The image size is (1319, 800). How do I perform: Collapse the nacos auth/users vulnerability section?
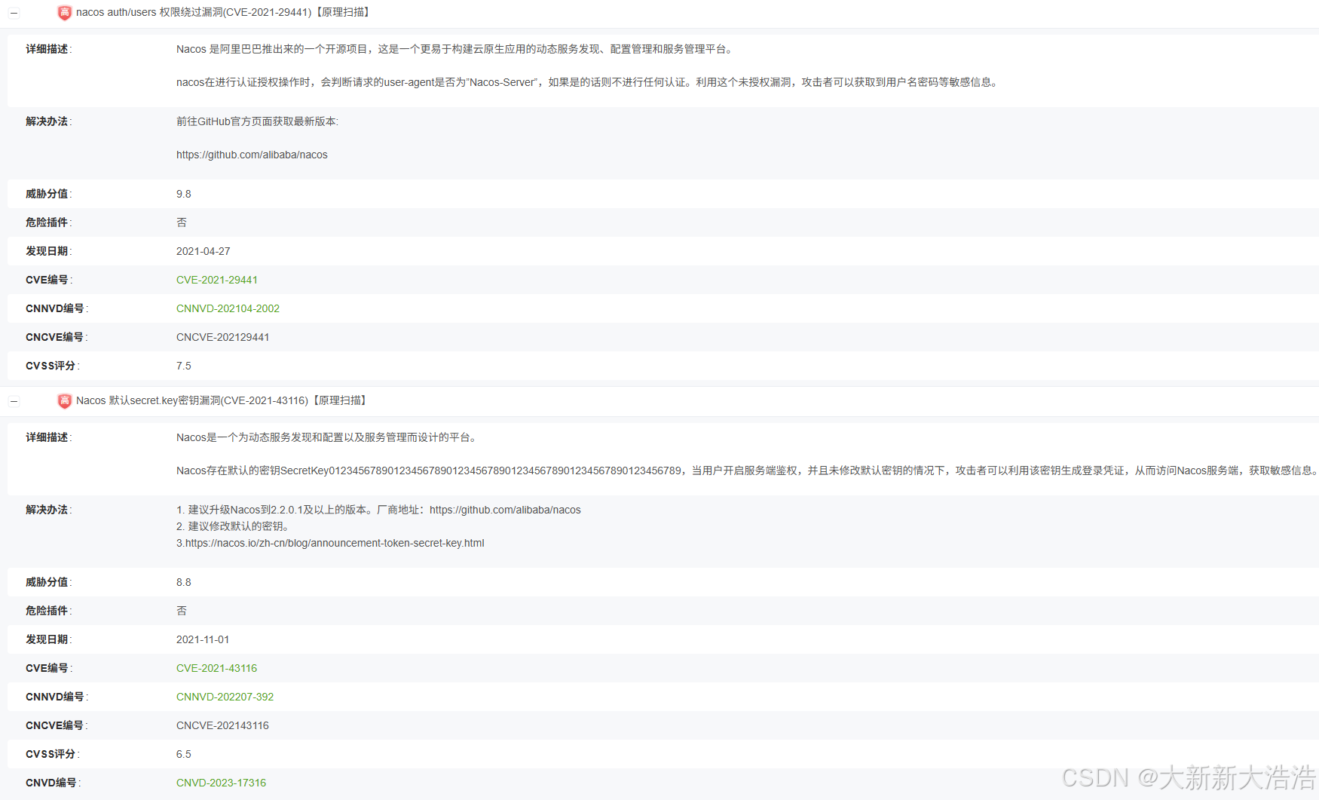point(14,13)
